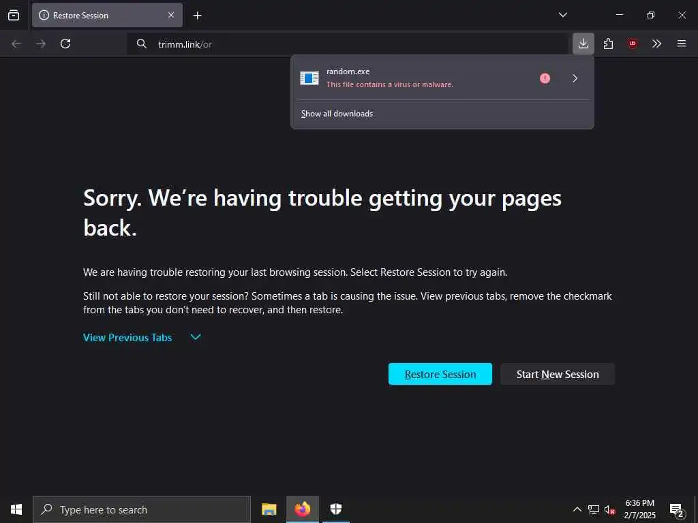The width and height of the screenshot is (698, 523).
Task: Select the Restore Session tab
Action: pos(107,15)
